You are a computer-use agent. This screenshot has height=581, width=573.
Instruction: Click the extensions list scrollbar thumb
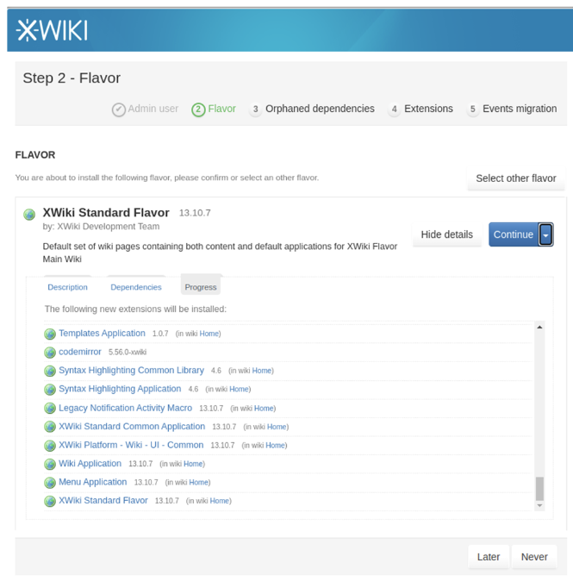click(x=539, y=489)
